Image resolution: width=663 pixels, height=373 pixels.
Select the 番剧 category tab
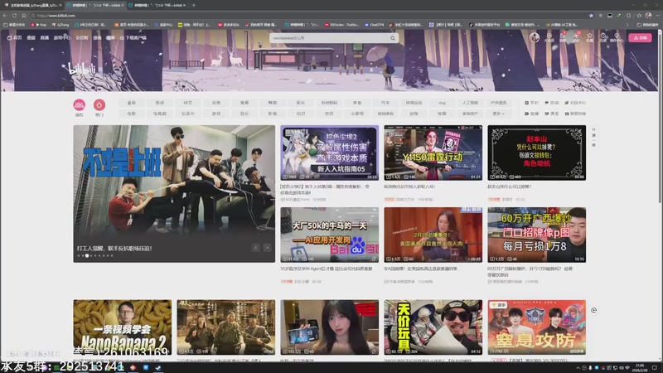coord(132,103)
